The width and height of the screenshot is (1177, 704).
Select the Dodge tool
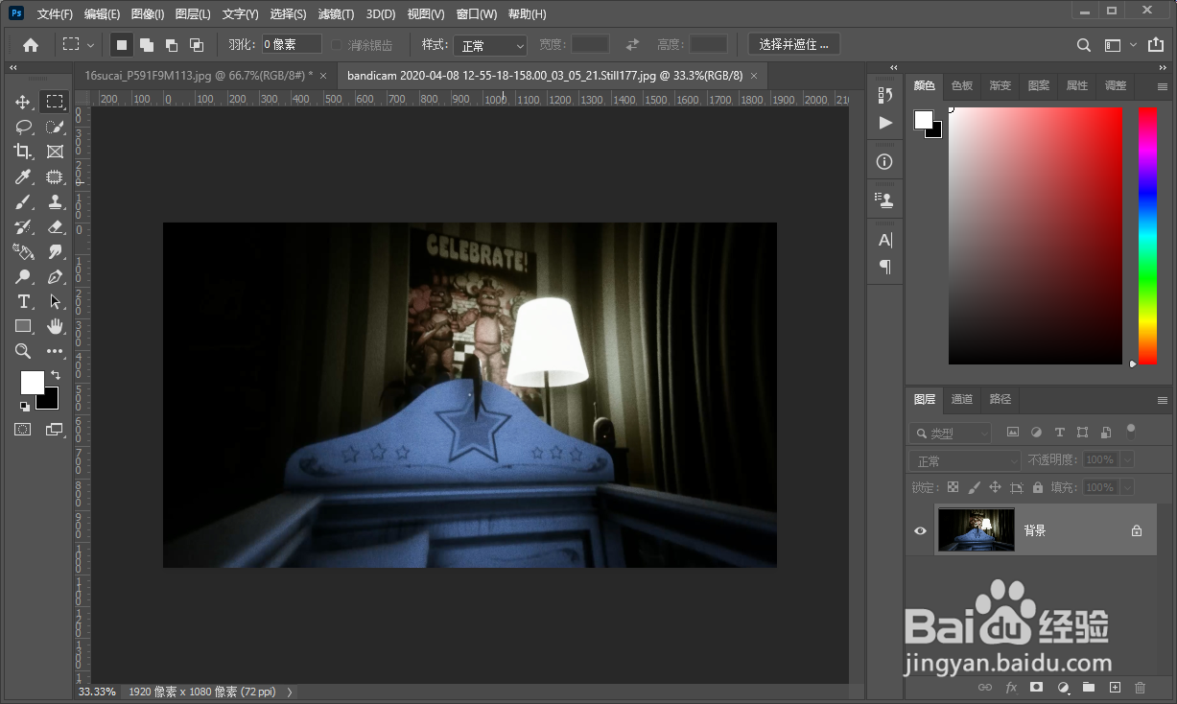click(x=23, y=276)
